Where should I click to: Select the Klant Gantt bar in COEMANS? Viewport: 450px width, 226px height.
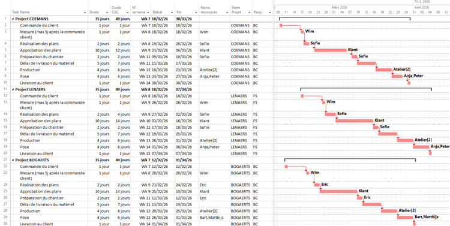(331, 50)
